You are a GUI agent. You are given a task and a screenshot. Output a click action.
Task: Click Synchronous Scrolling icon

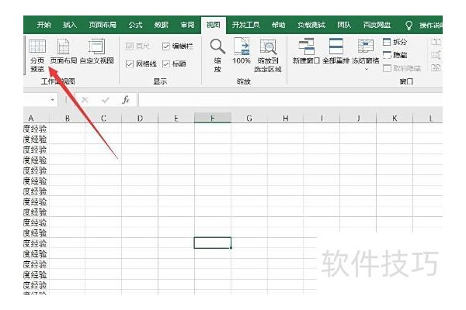tap(436, 55)
